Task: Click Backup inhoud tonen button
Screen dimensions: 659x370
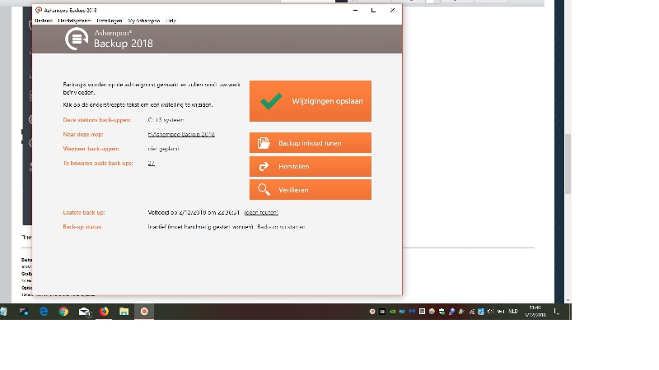Action: click(x=311, y=142)
